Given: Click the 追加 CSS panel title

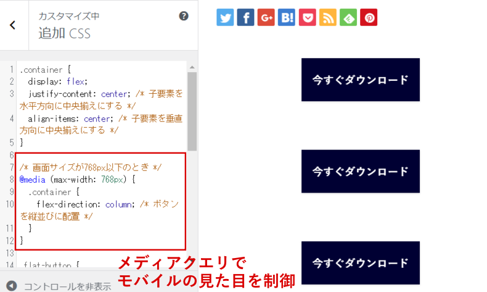Looking at the screenshot, I should (x=64, y=33).
